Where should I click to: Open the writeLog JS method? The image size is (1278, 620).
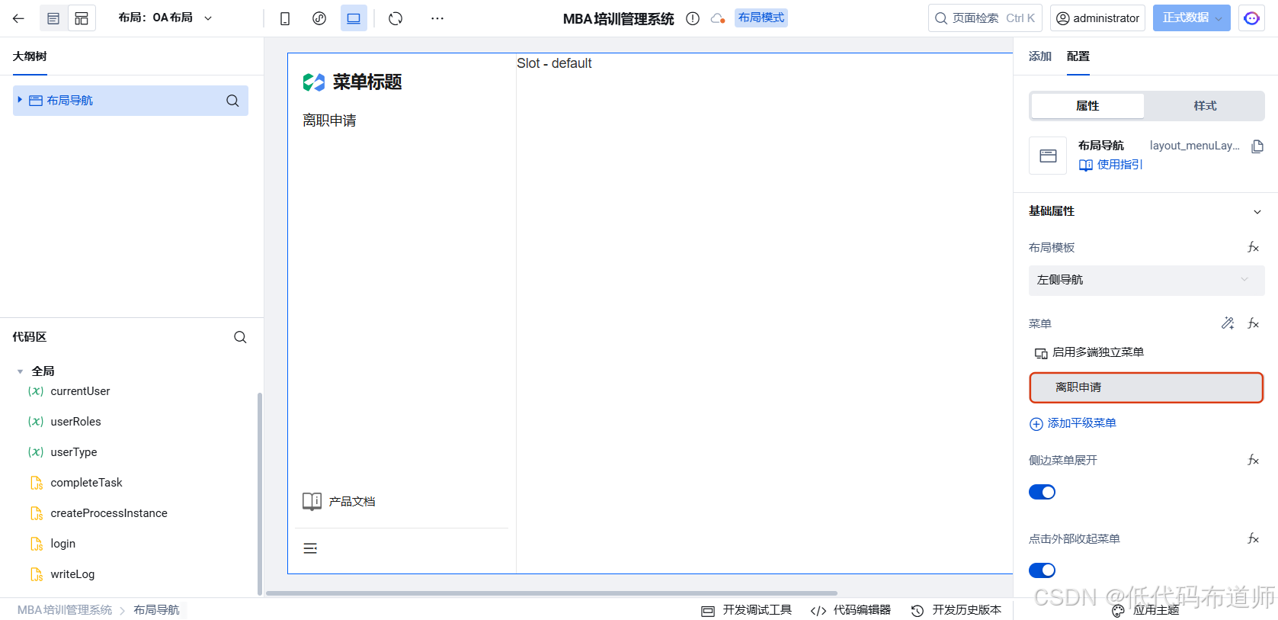72,574
